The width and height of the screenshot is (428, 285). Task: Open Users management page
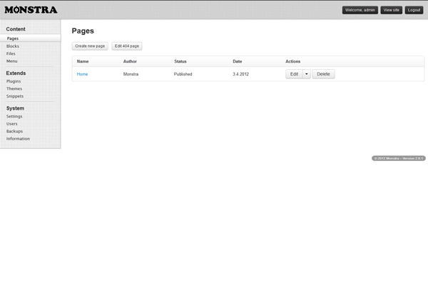12,123
